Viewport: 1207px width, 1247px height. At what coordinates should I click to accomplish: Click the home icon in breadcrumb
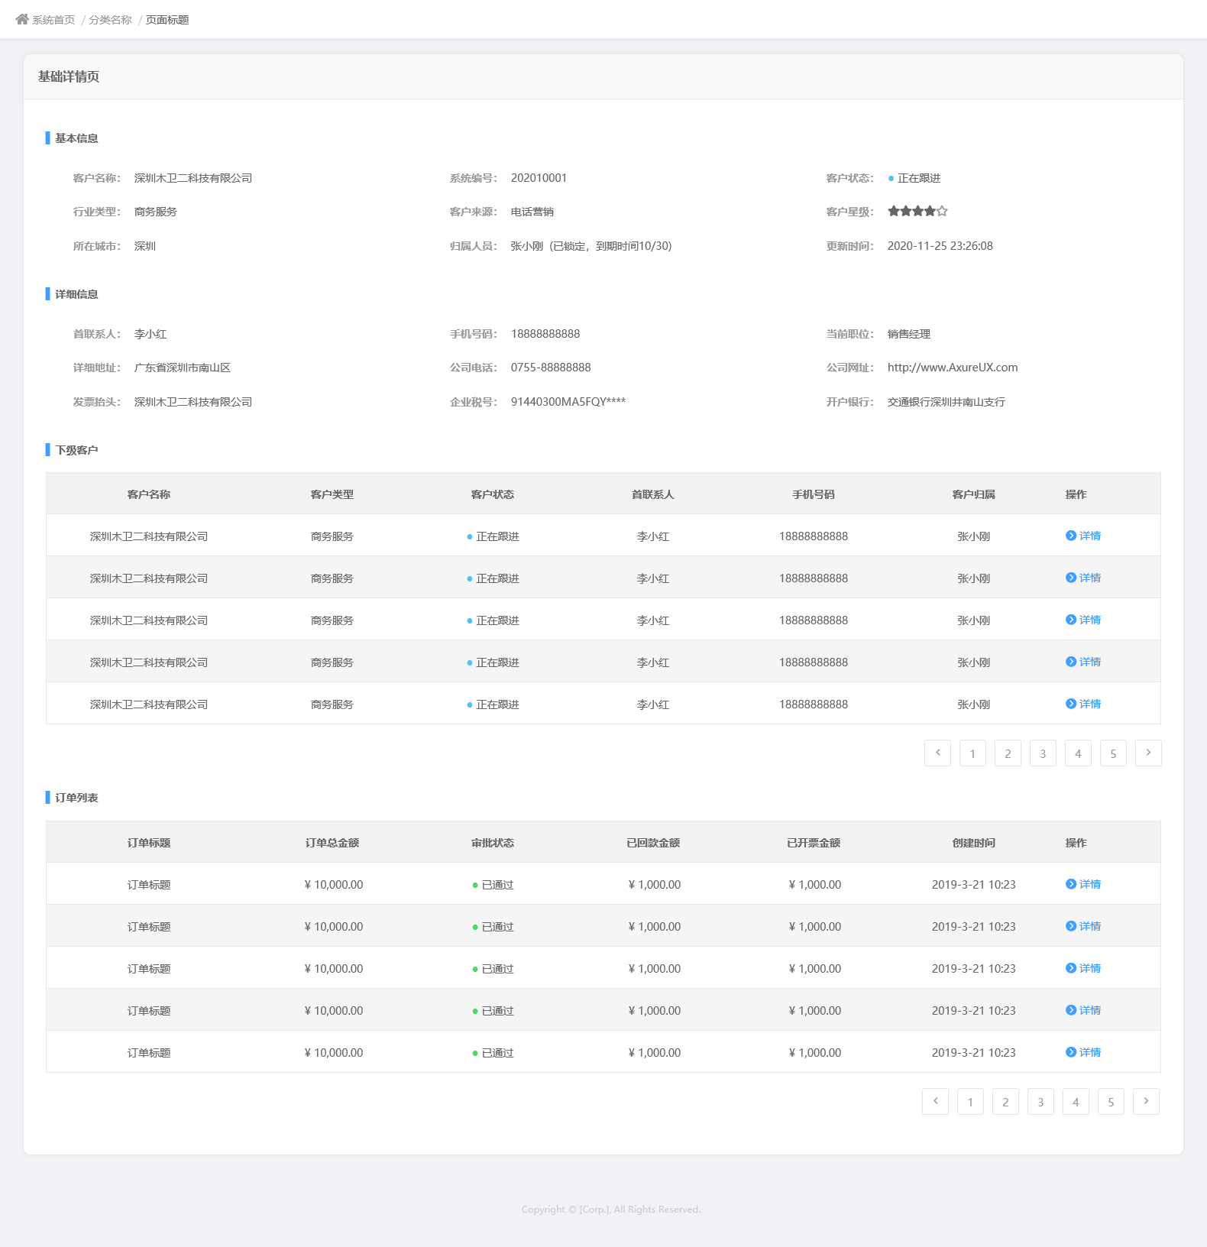pos(21,19)
